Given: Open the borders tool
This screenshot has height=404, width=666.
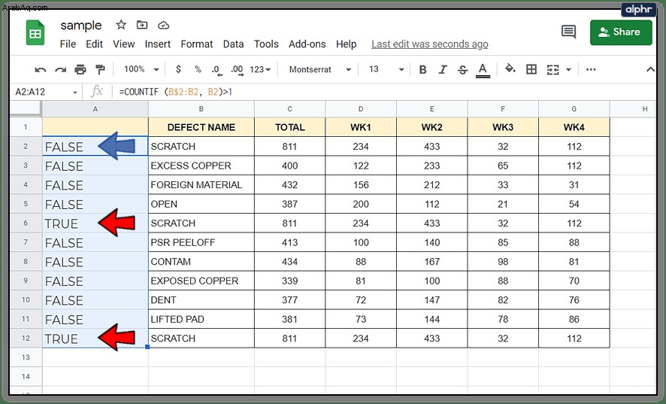Looking at the screenshot, I should [x=531, y=69].
